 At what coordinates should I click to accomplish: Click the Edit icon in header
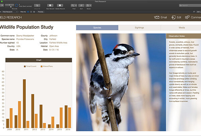(174, 17)
